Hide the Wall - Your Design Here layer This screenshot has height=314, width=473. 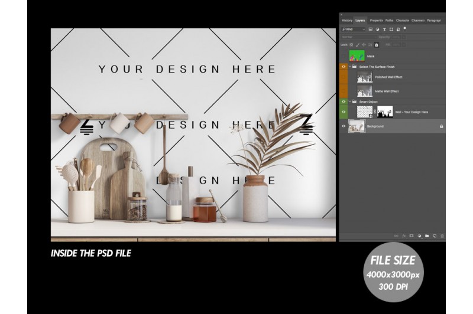point(344,112)
